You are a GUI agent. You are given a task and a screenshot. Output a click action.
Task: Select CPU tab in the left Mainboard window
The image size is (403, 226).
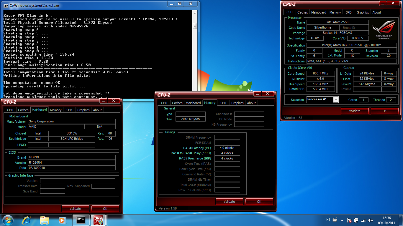[10, 110]
